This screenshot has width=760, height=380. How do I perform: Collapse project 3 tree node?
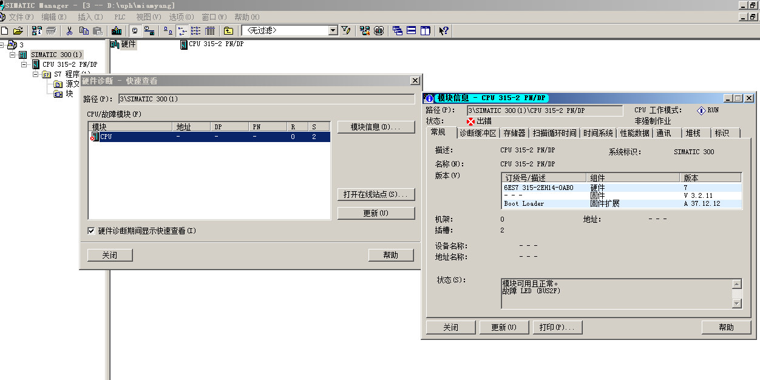tap(2, 45)
